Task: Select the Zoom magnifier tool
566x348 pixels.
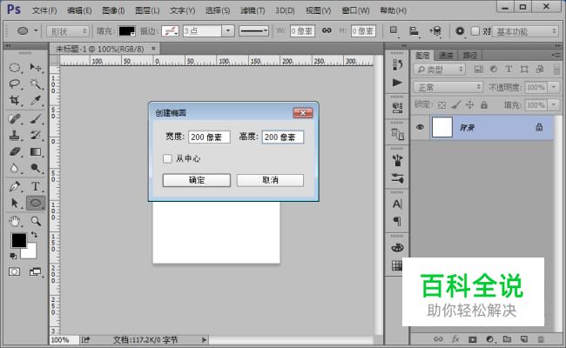Action: (x=37, y=221)
